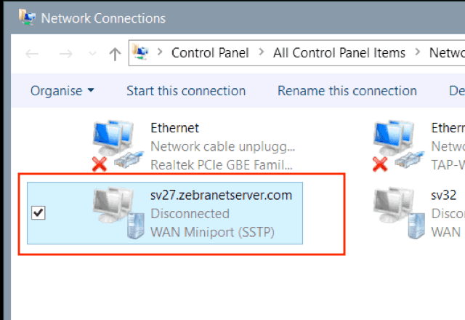Select the Ethernet connection name label
The width and height of the screenshot is (465, 320).
[174, 128]
